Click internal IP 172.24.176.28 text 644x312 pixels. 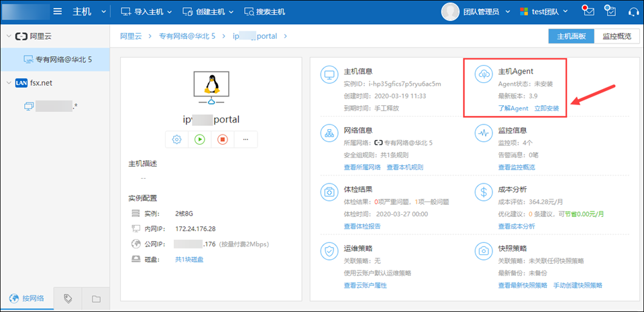tap(195, 229)
